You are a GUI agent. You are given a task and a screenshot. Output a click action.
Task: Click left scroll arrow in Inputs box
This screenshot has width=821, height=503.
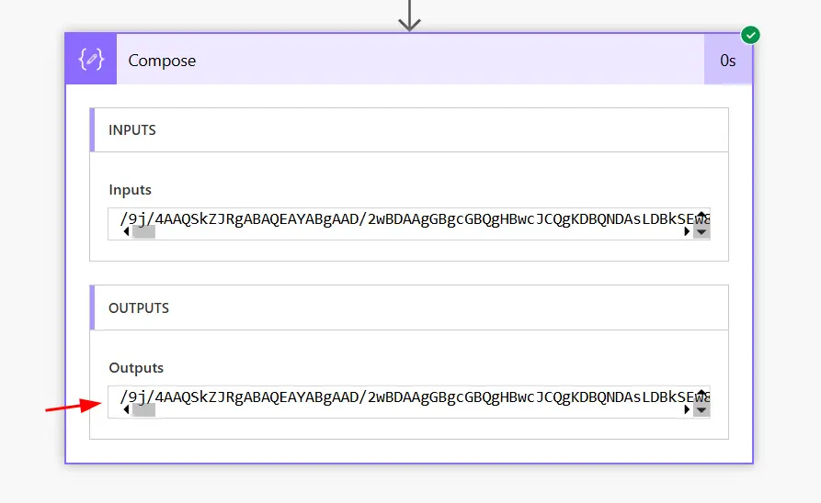pos(126,231)
